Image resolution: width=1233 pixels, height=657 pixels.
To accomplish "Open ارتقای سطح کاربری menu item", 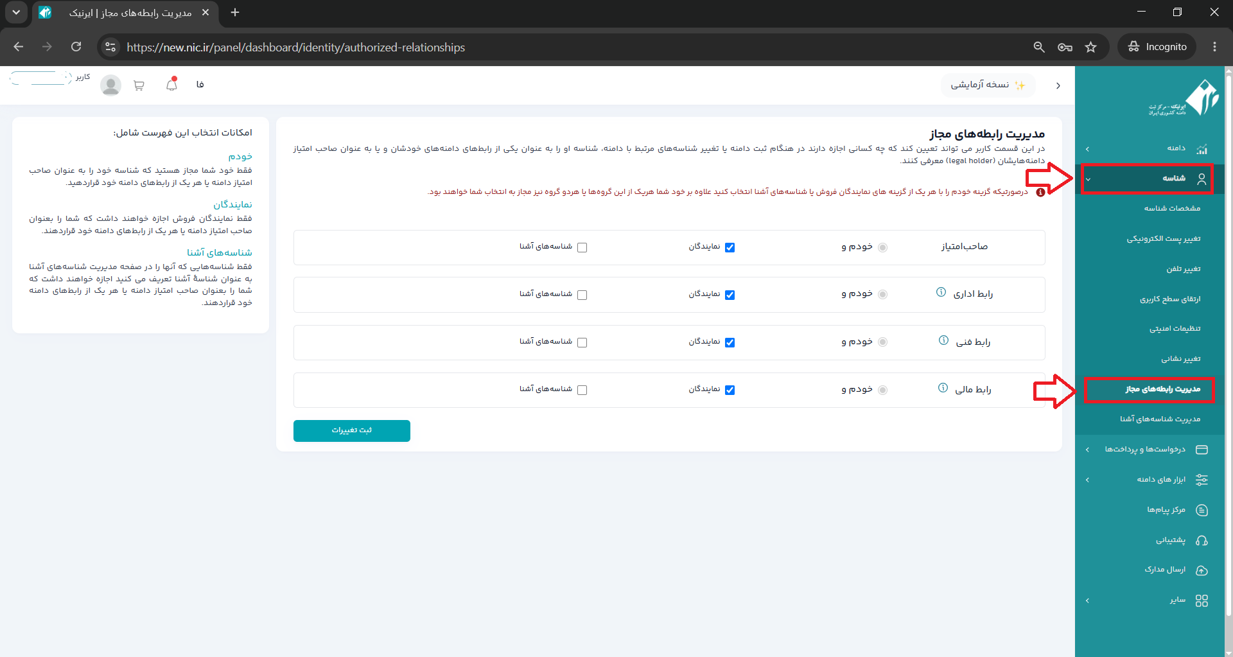I will point(1170,299).
